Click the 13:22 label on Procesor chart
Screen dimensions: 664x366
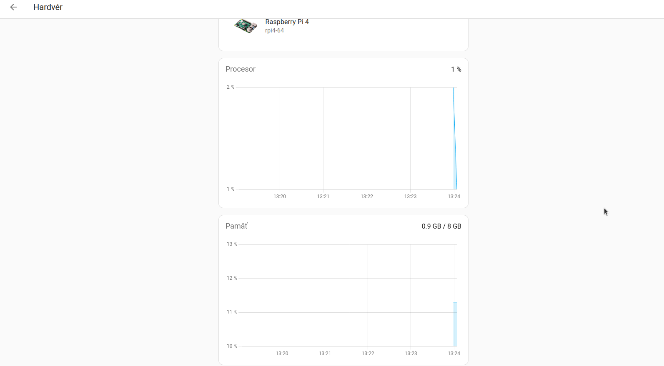pyautogui.click(x=367, y=197)
